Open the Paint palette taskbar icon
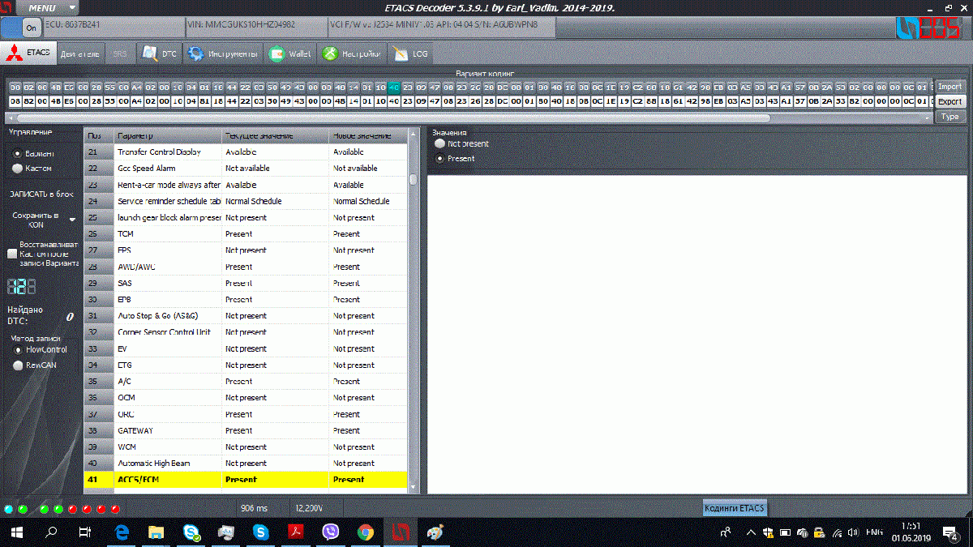Screen dimensions: 973x547 tap(435, 532)
